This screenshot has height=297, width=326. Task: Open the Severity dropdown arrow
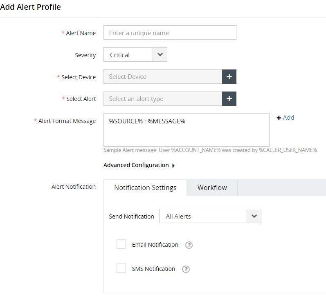[160, 55]
